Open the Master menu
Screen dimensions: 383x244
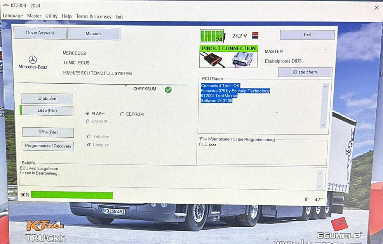tap(34, 16)
